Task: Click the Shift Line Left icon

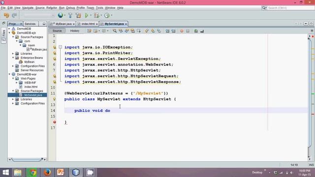Action: click(167, 31)
